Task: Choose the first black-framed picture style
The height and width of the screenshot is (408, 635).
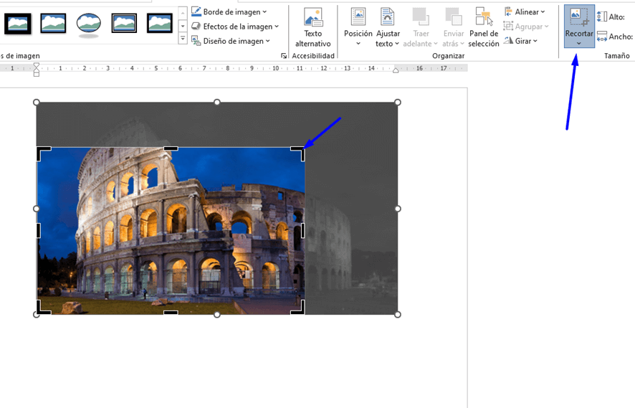Action: coord(18,24)
